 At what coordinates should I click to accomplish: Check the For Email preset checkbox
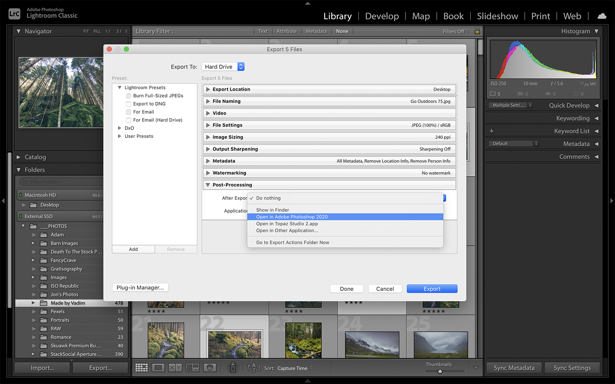128,112
